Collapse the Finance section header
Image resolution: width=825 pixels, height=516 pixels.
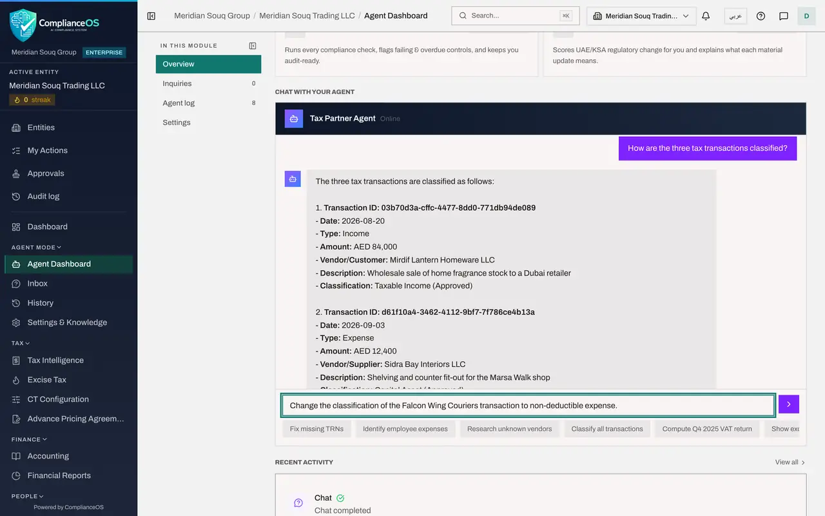tap(30, 439)
